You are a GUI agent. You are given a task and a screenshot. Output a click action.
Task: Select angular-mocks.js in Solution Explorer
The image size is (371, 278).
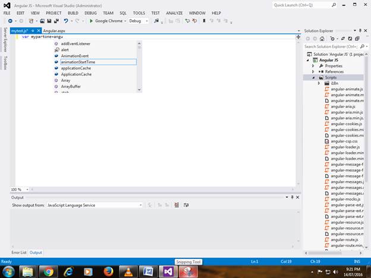point(345,199)
